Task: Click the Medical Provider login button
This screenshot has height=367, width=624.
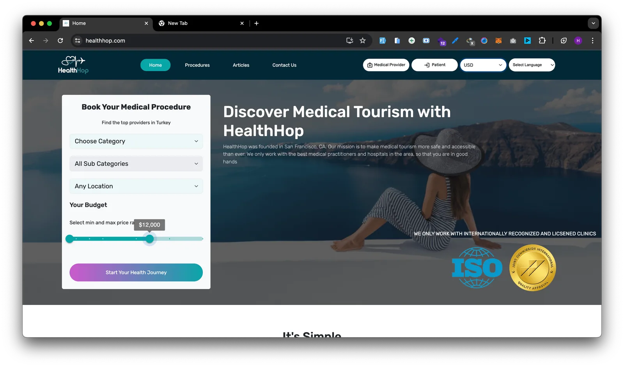Action: [386, 65]
